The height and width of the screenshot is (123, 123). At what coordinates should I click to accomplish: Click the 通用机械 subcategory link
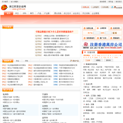pos(86,67)
